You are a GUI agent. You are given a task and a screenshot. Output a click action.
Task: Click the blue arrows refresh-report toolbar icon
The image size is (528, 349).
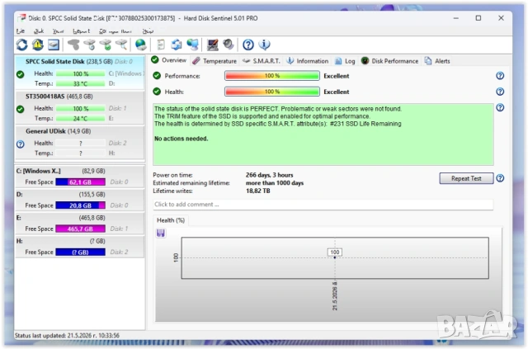click(x=177, y=45)
